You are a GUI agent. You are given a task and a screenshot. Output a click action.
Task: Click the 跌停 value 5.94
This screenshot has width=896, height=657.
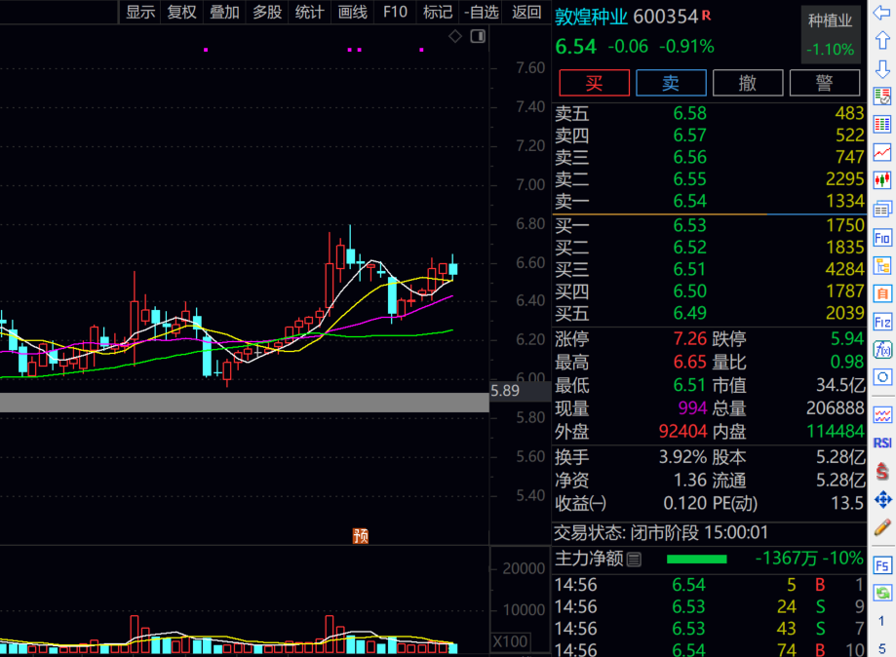coord(847,339)
